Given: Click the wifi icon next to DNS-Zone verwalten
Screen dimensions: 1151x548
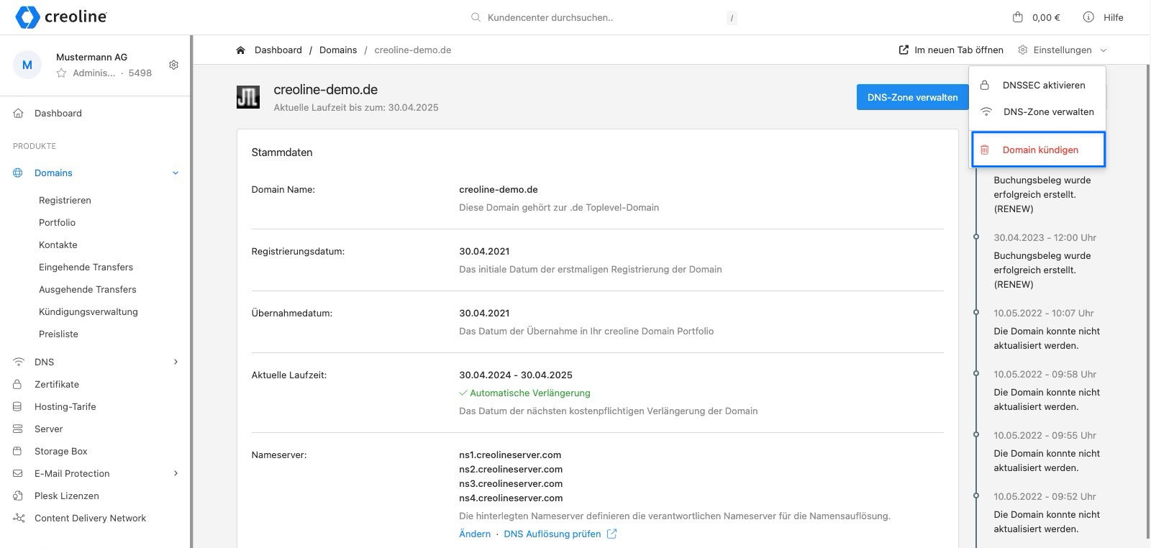Looking at the screenshot, I should [x=986, y=111].
